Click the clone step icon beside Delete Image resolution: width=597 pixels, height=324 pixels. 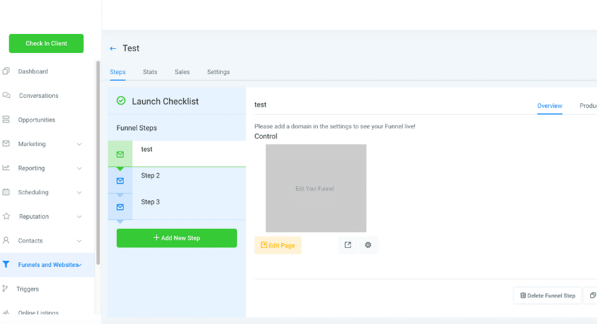click(592, 295)
